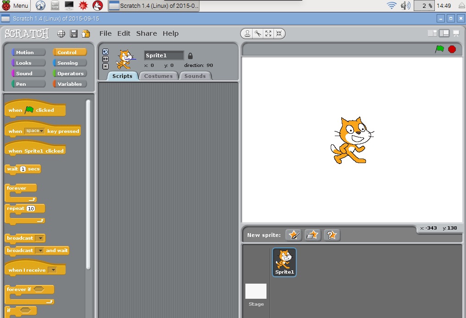This screenshot has width=466, height=318.
Task: Select the shrink sprite tool
Action: 278,33
